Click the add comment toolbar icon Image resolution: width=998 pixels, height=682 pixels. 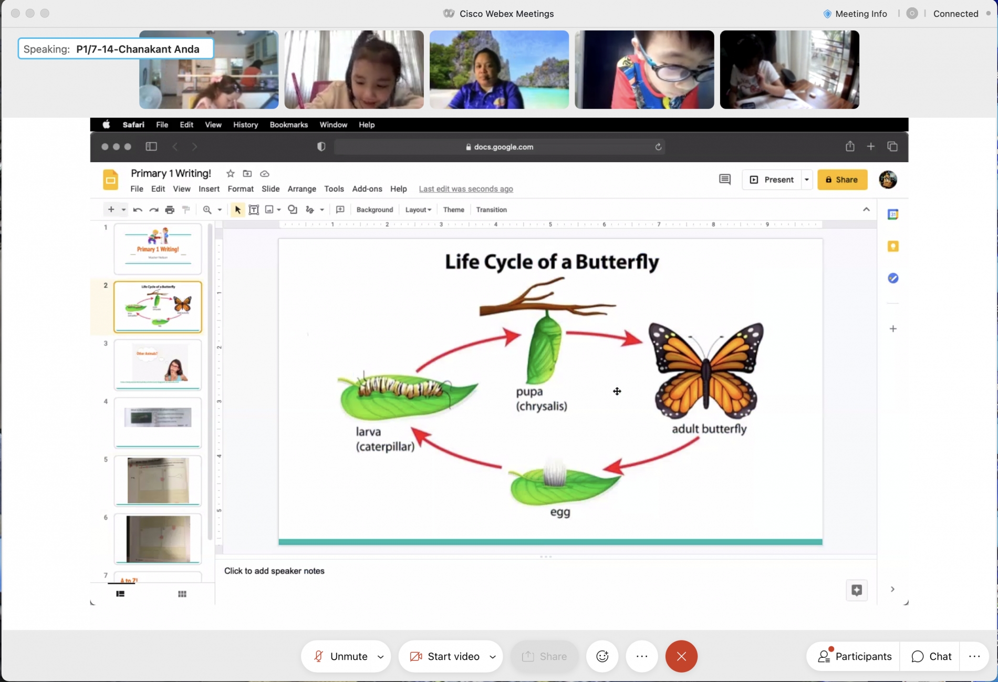click(340, 210)
